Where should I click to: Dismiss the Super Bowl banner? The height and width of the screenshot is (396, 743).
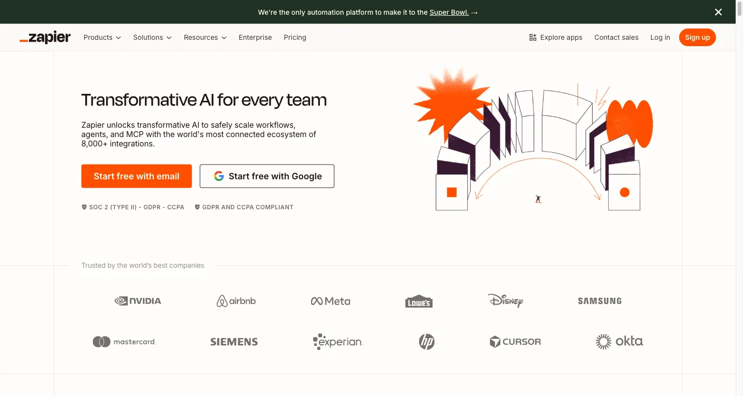click(x=718, y=12)
